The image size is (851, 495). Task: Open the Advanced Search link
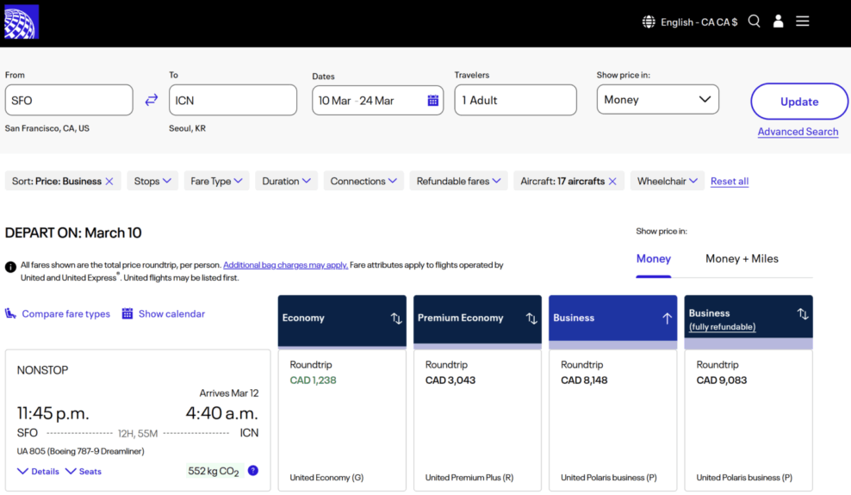(798, 132)
